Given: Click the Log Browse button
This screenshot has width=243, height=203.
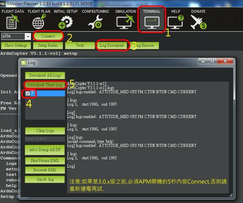Looking at the screenshot, I should [145, 45].
